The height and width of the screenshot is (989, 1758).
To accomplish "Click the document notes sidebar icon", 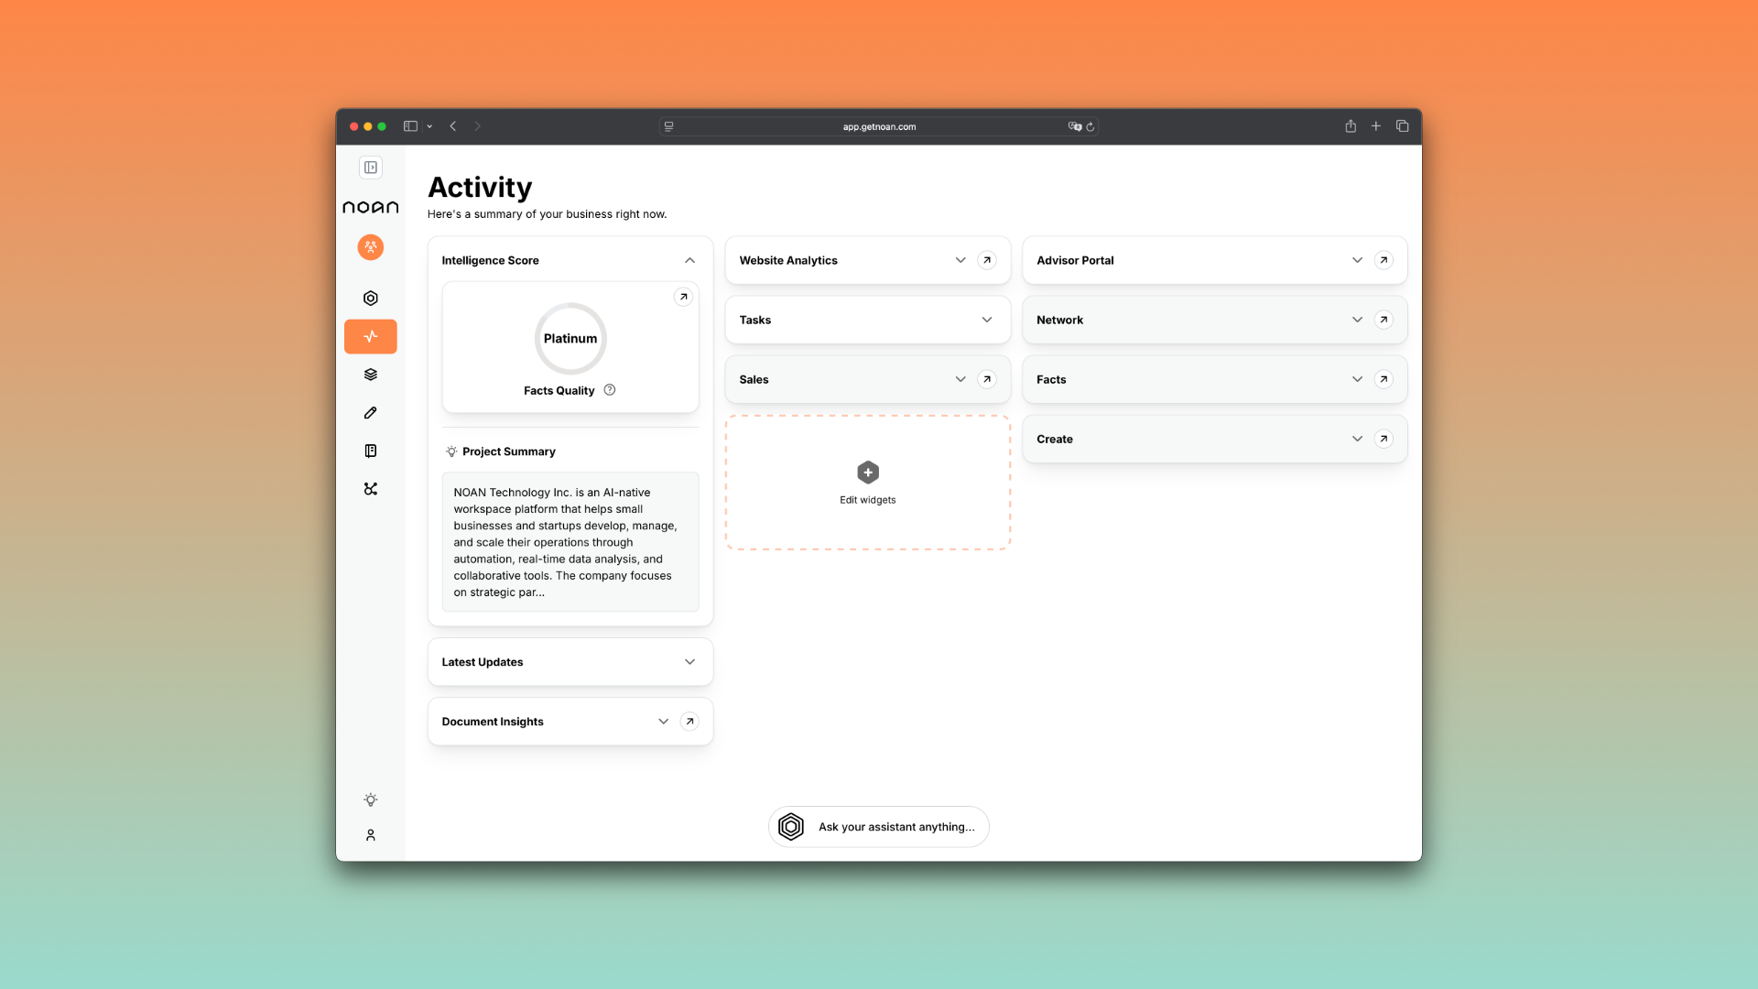I will [370, 451].
